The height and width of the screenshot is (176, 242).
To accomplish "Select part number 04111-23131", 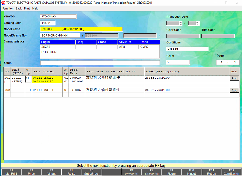I will click(43, 90).
